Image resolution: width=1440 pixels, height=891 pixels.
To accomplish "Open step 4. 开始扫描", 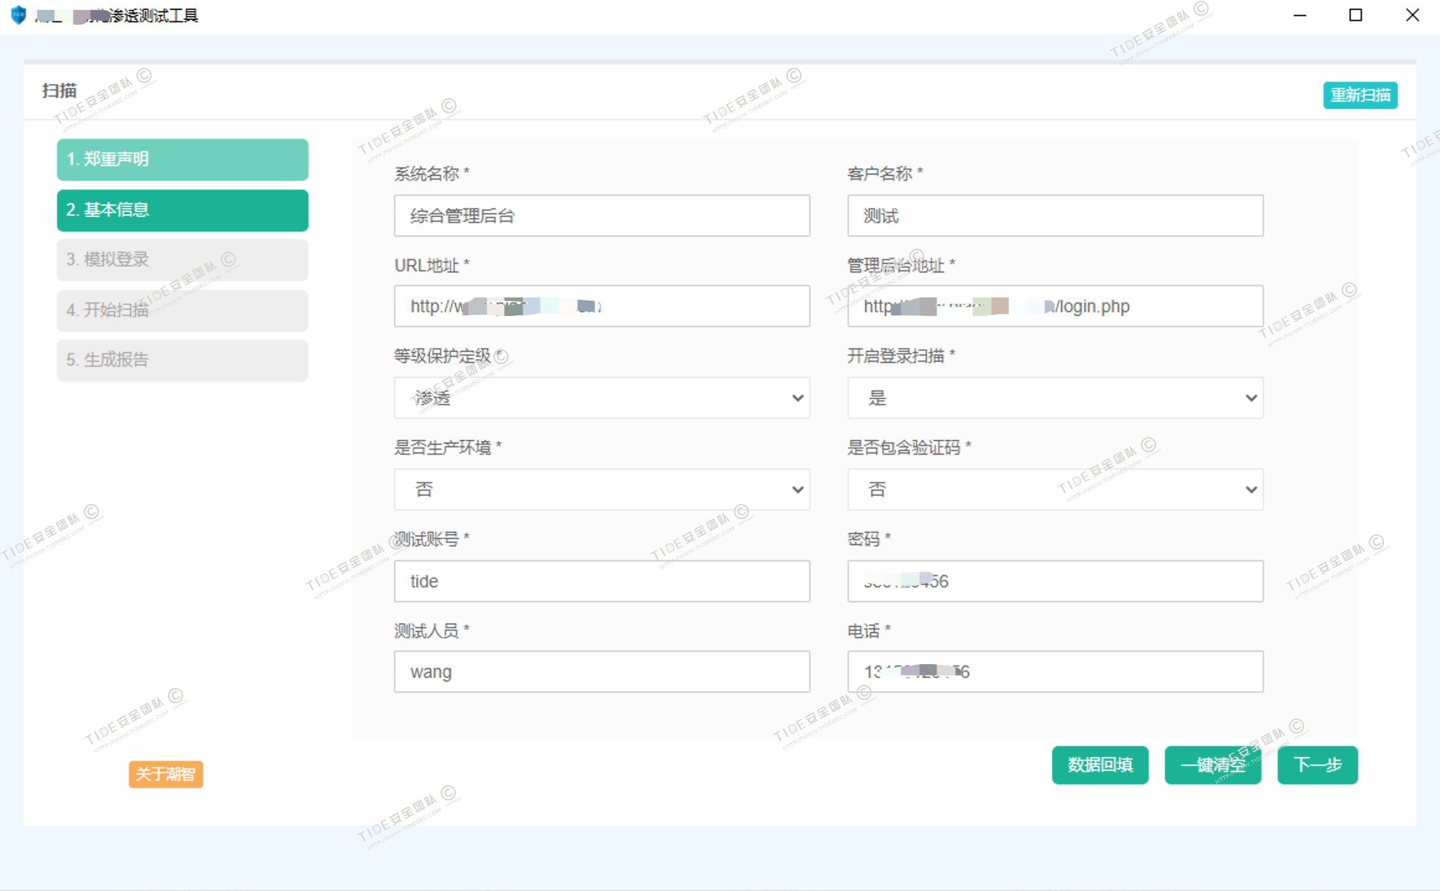I will point(182,310).
